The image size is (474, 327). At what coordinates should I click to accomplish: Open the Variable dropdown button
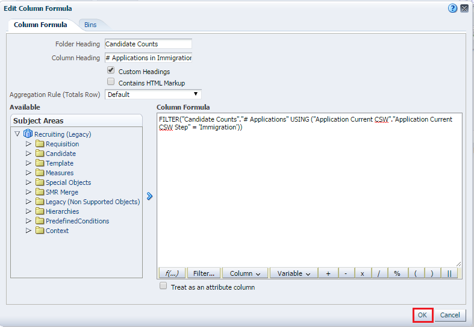click(293, 273)
